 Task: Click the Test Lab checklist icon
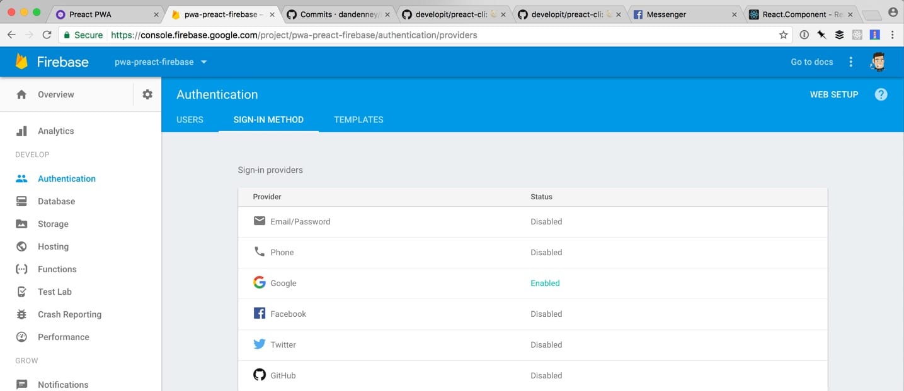21,292
